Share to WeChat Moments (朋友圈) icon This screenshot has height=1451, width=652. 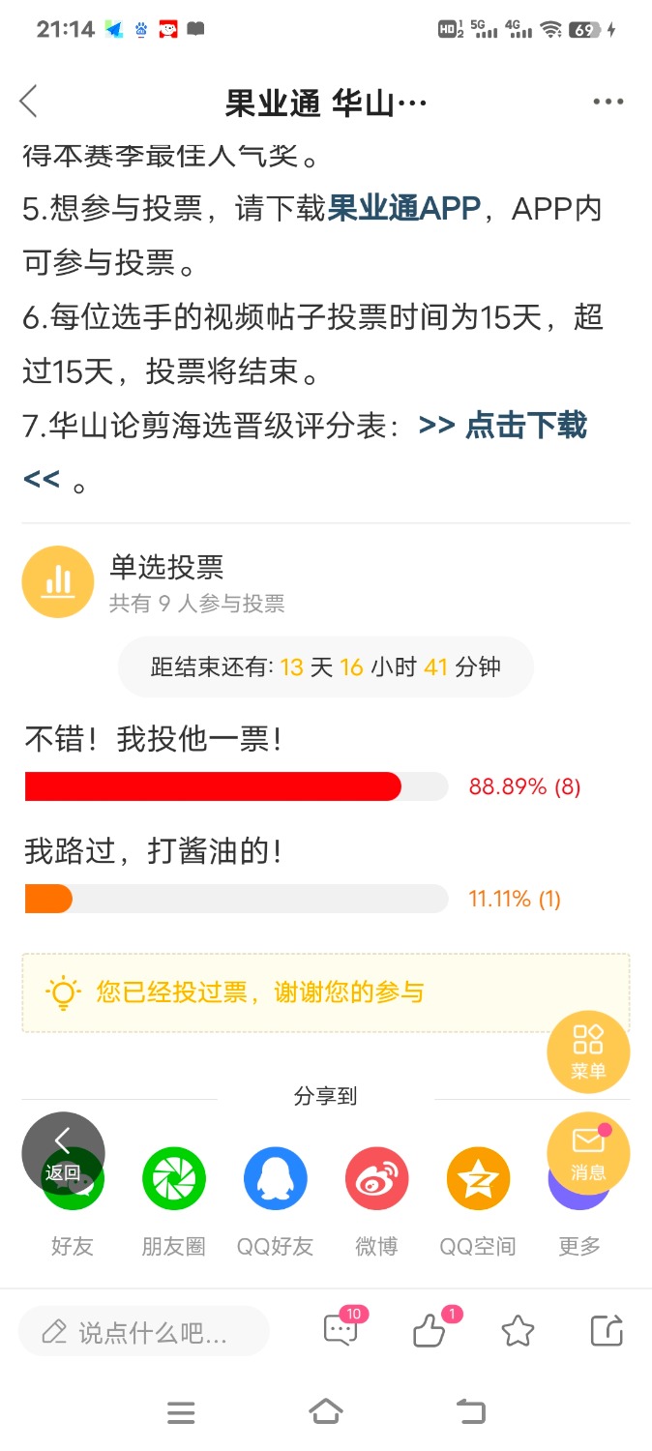pos(174,1178)
